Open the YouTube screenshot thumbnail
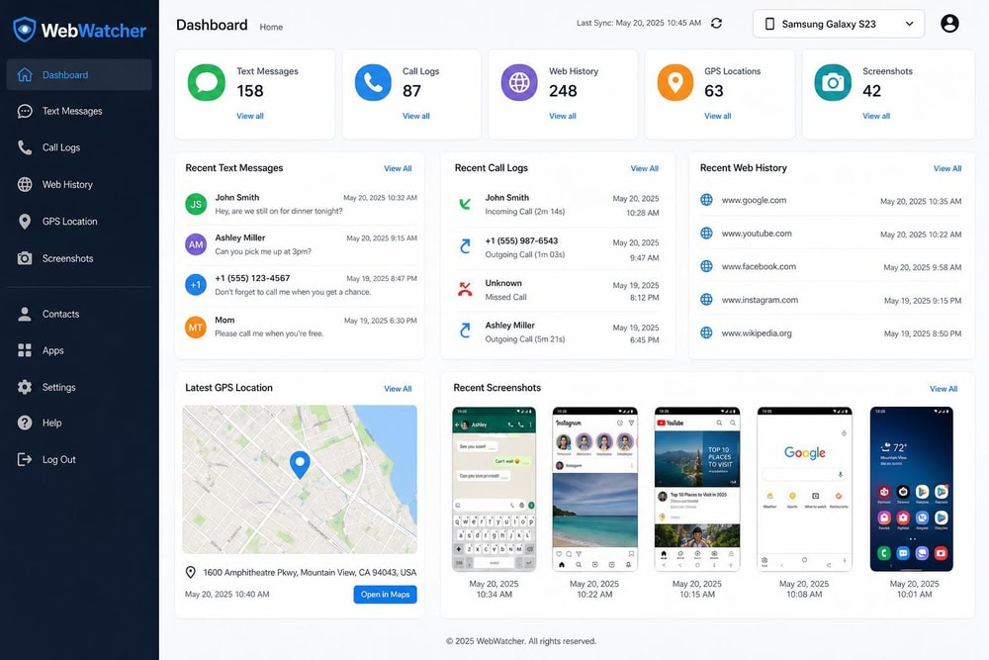The image size is (989, 660). click(697, 490)
